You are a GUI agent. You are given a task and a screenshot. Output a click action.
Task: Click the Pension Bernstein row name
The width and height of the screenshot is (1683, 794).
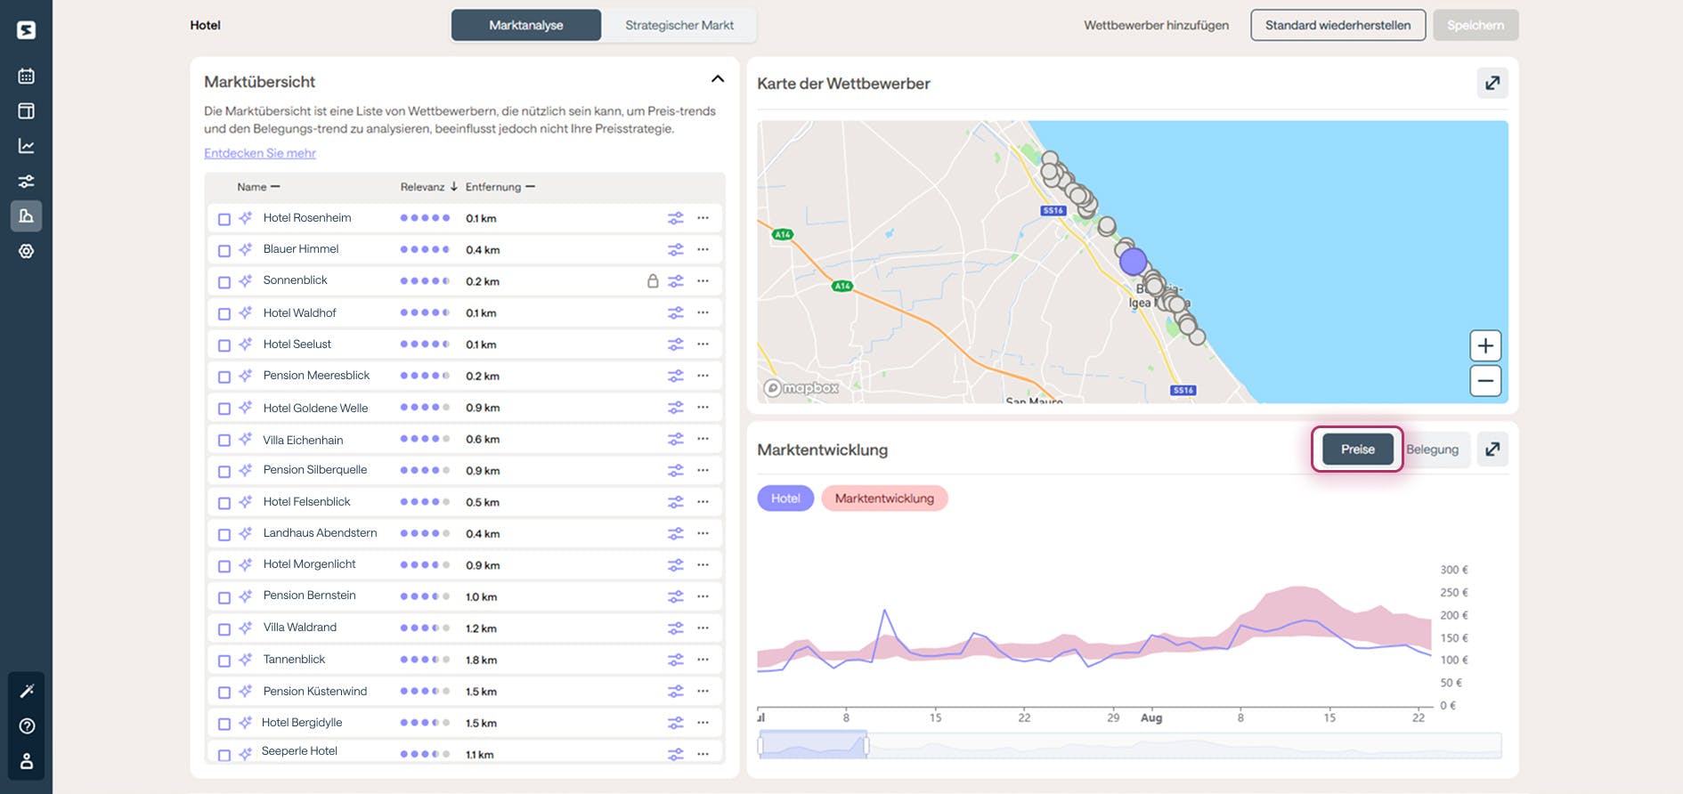pos(309,595)
